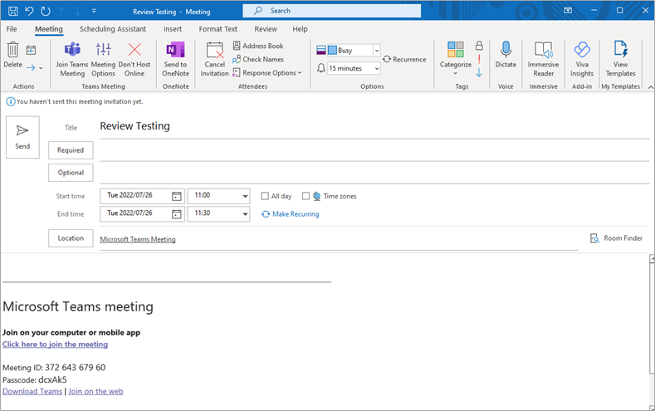Click the Redo arrow icon
The height and width of the screenshot is (411, 655).
[x=46, y=11]
